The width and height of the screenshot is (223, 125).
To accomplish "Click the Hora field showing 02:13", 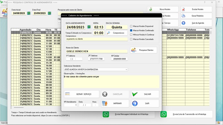I will tap(99, 27).
